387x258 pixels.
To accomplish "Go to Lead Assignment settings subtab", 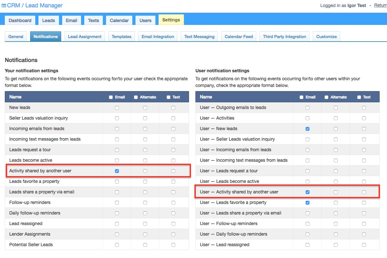I will 85,36.
